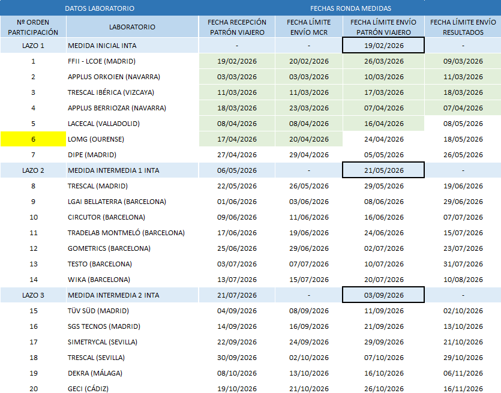Image resolution: width=501 pixels, height=393 pixels.
Task: Click the LOMG (OURENSE) laboratory cell
Action: pyautogui.click(x=132, y=139)
